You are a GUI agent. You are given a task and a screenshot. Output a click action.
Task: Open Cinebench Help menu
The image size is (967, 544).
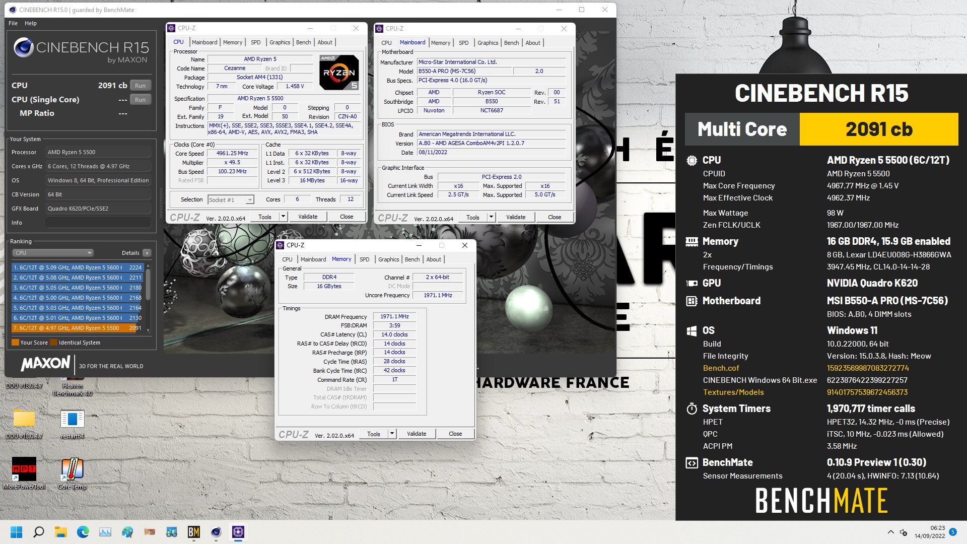coord(31,23)
